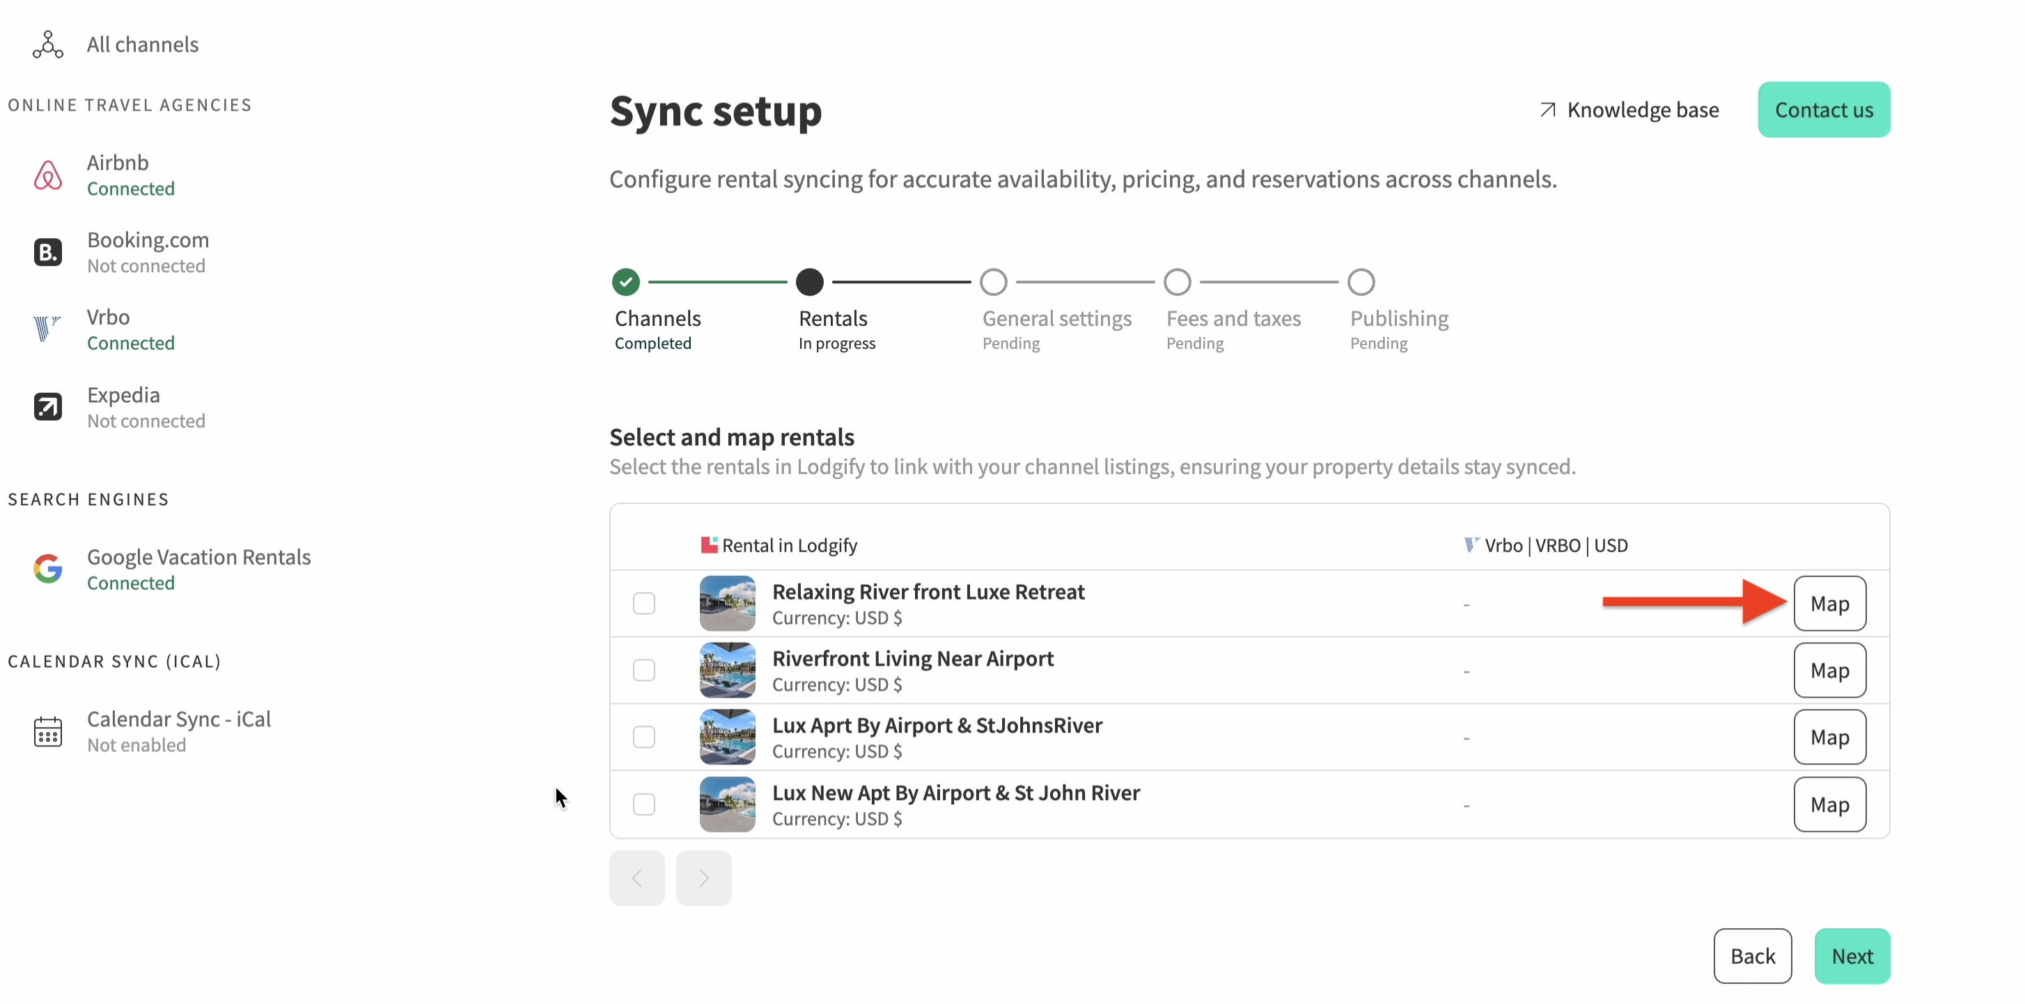This screenshot has height=1004, width=2025.
Task: Click the Contact us button
Action: click(1824, 110)
